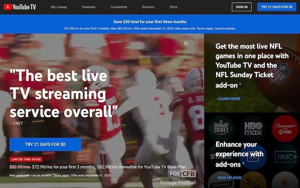Click the Get the most live NFL games heading
This screenshot has height=188, width=300.
(252, 65)
